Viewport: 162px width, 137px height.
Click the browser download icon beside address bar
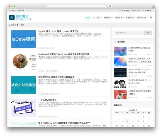110,6
